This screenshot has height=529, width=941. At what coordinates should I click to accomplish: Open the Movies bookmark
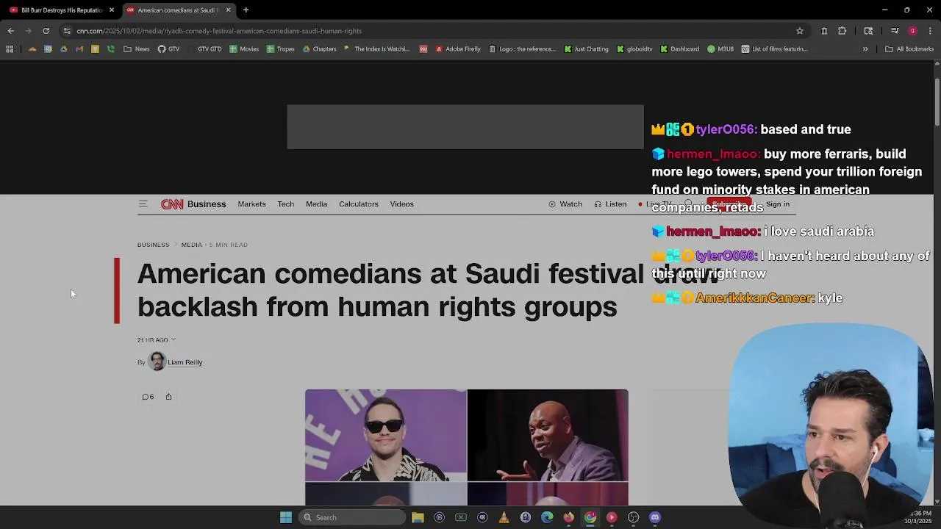[244, 49]
